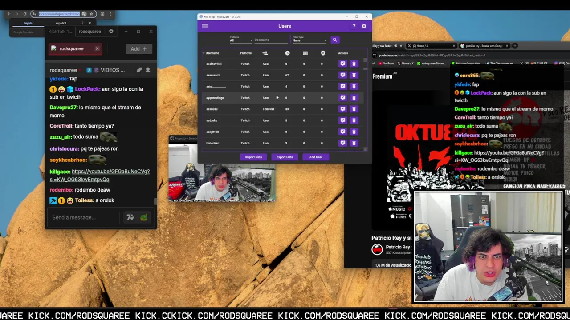Click Add User button
This screenshot has width=570, height=320.
(316, 157)
